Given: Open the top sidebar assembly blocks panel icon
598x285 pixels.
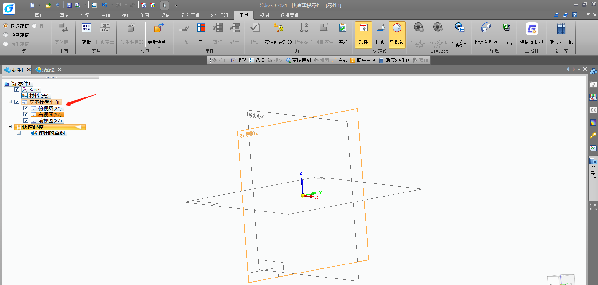Looking at the screenshot, I should tap(593, 72).
